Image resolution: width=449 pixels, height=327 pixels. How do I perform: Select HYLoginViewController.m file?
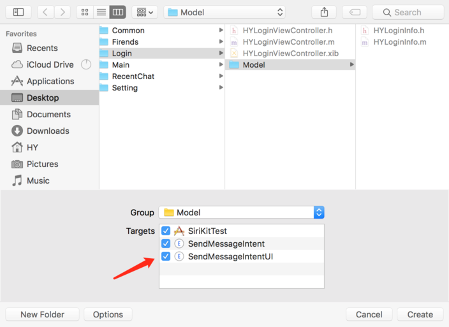290,42
